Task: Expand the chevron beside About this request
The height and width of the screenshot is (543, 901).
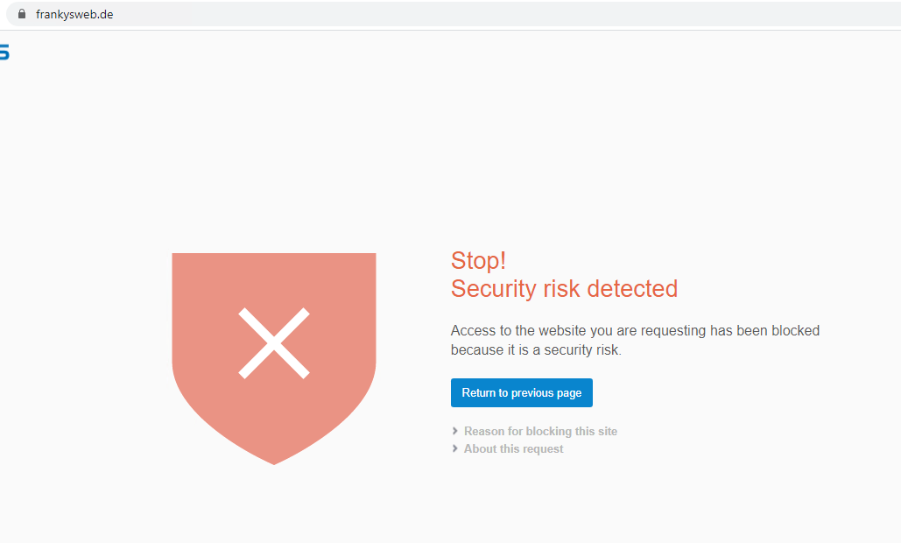Action: 455,448
